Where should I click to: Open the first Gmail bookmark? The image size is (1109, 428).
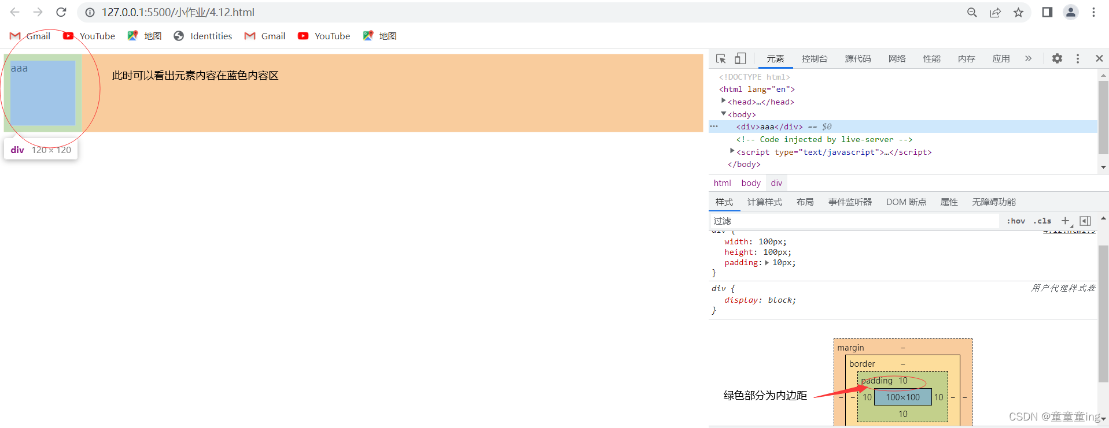(x=31, y=36)
